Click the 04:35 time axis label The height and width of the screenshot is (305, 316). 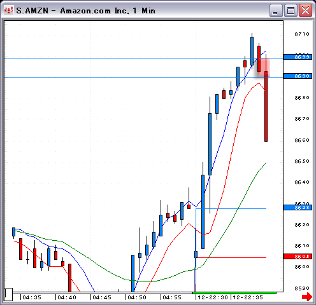(x=32, y=297)
